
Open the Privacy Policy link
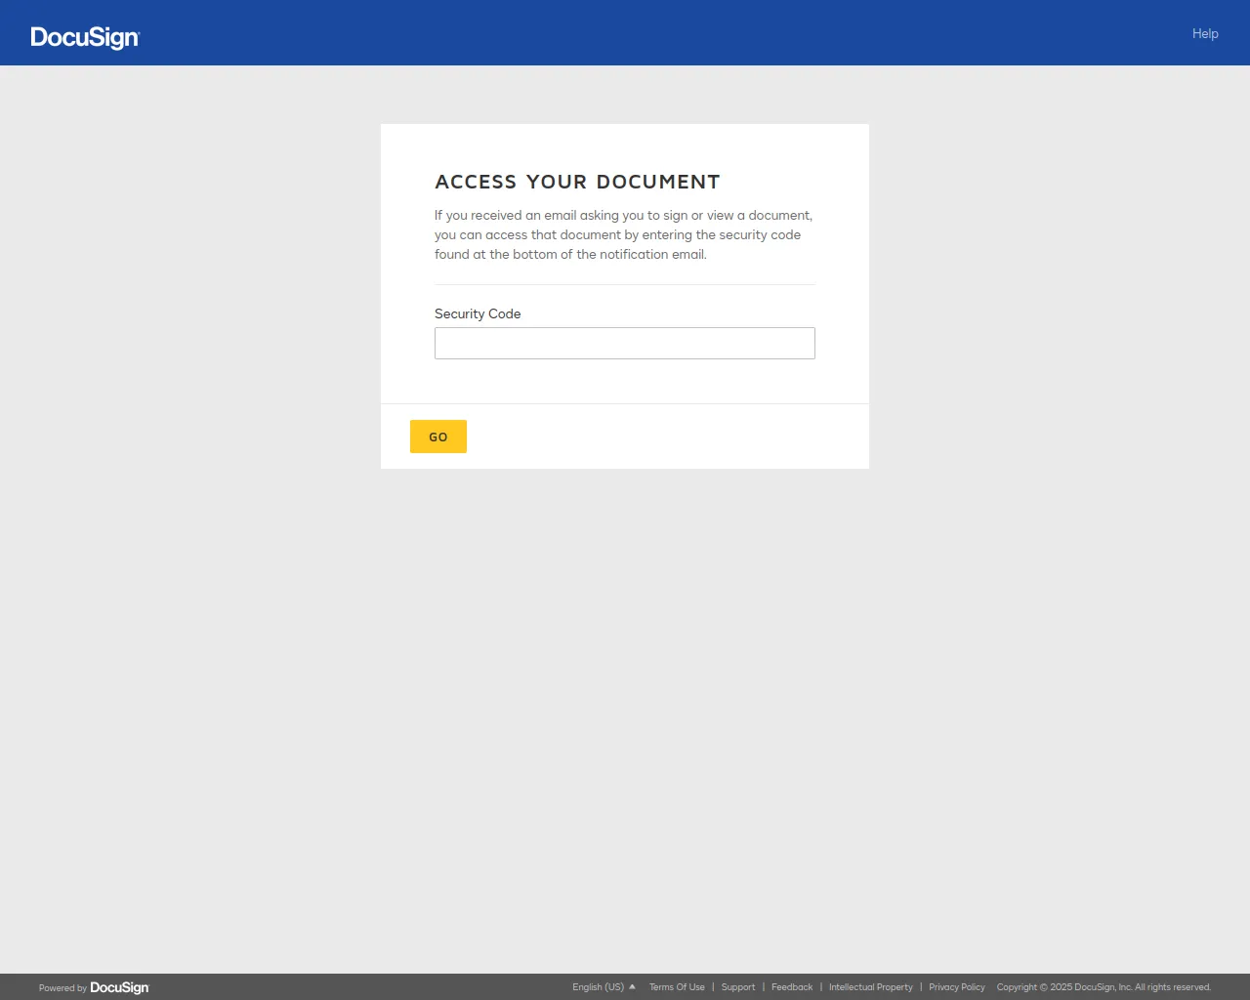(956, 987)
